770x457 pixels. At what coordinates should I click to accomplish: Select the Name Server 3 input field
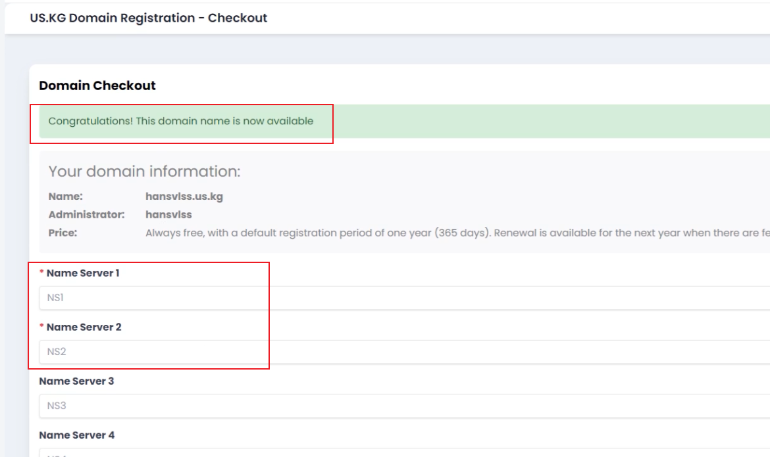395,406
